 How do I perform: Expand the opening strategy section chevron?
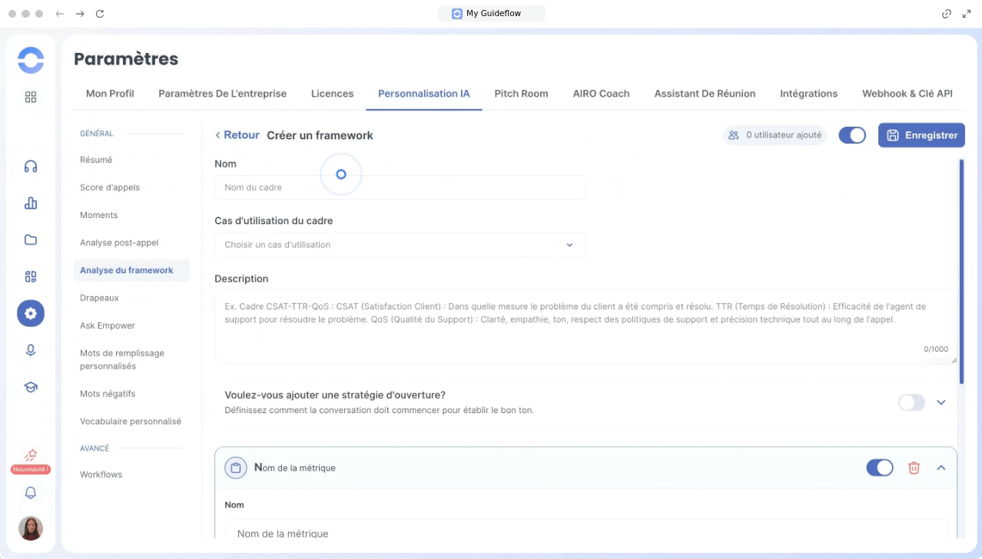[941, 402]
